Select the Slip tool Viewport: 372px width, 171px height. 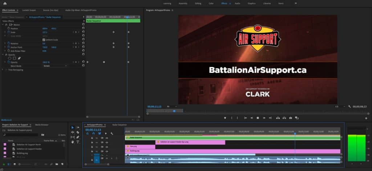[x=73, y=137]
